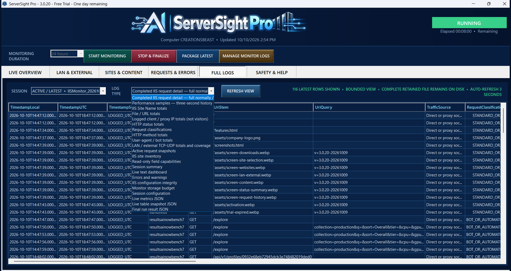This screenshot has width=511, height=271.
Task: Pick HTTP status totals from list
Action: pos(172,124)
